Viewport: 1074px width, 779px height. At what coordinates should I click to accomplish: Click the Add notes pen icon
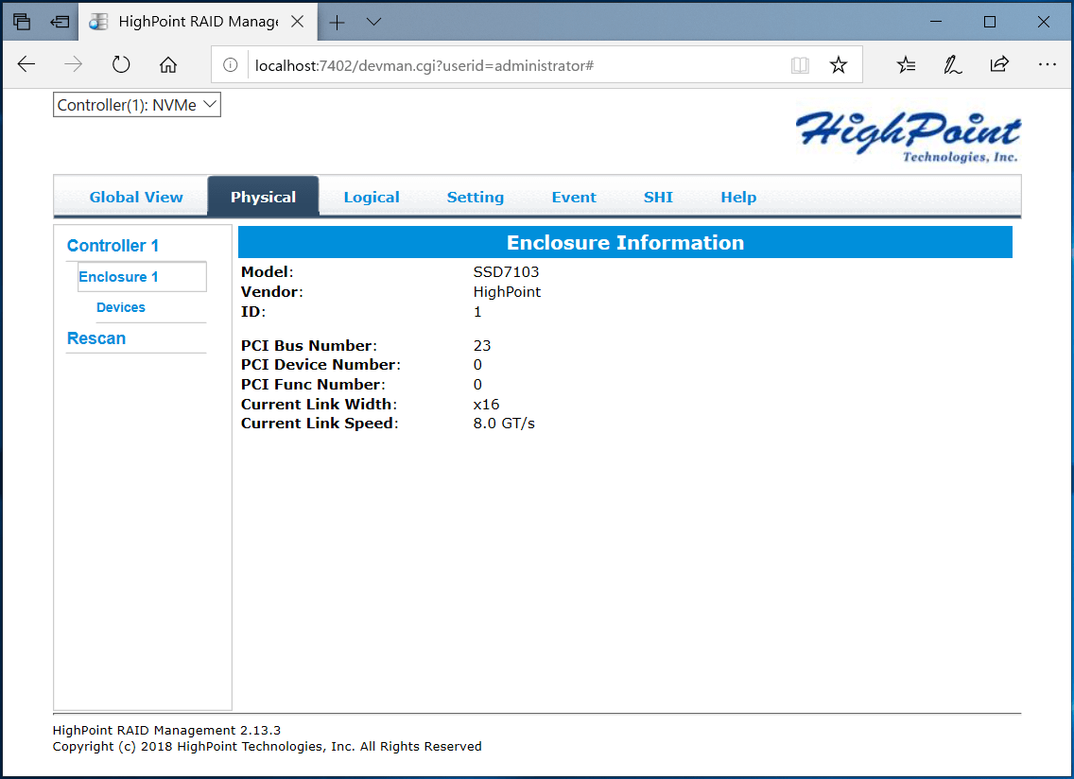(x=952, y=64)
